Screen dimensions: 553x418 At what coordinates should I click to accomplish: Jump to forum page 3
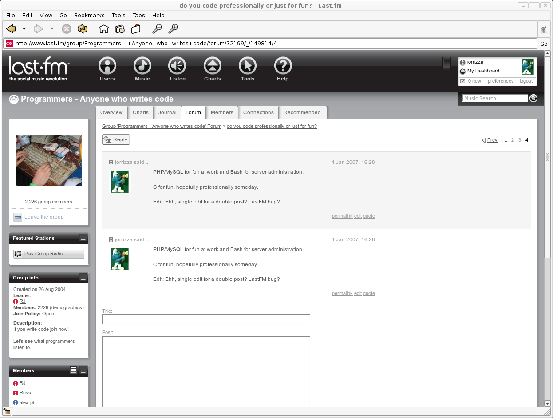click(520, 140)
